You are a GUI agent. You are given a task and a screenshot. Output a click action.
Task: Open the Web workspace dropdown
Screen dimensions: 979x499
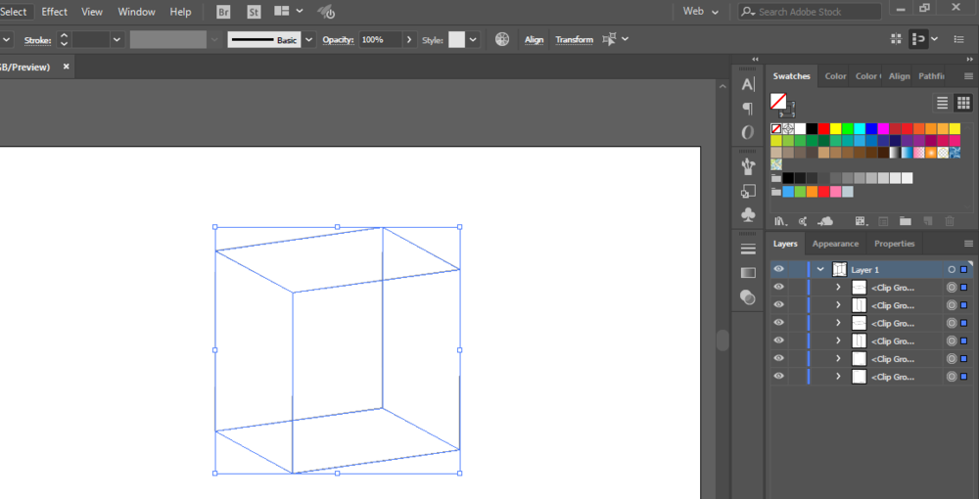click(701, 11)
